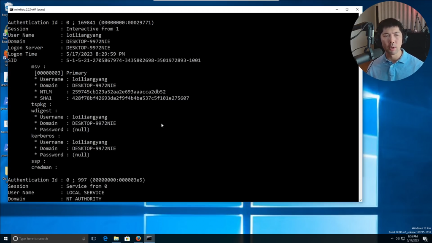
Task: Maximize the mimikatz window
Action: coord(347,9)
